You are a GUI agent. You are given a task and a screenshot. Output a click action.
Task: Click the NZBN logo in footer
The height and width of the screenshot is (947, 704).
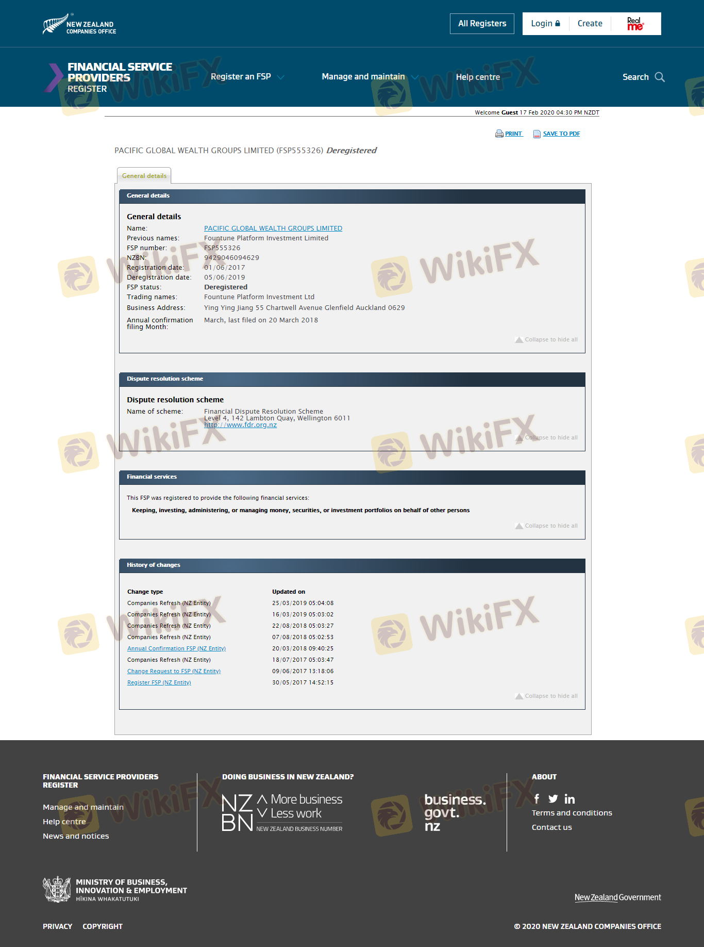282,812
